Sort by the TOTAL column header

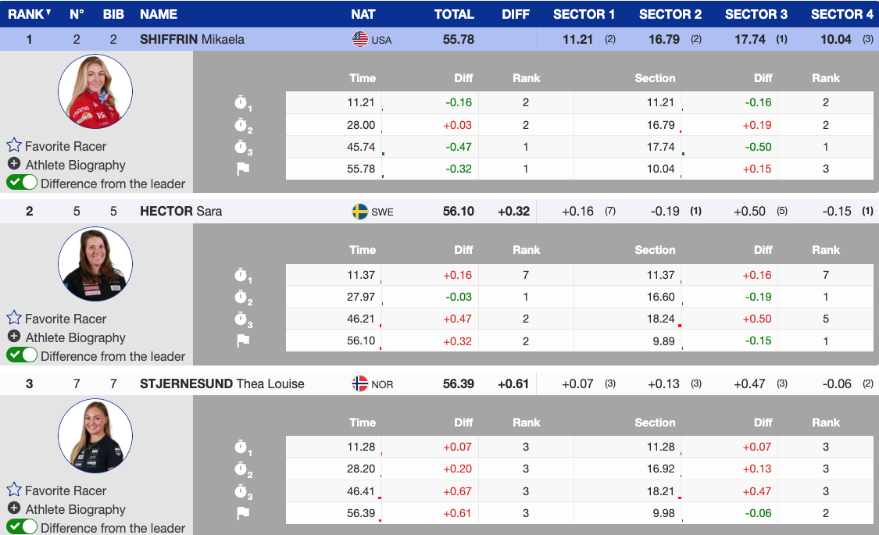pos(454,14)
